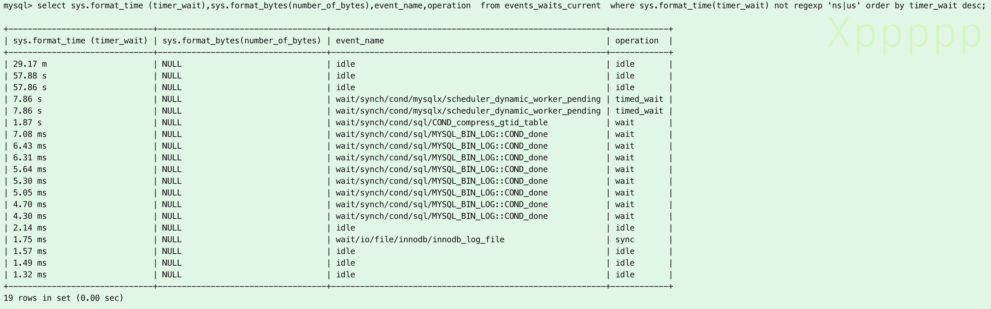Click the 1.87 s wait time value

(x=27, y=123)
